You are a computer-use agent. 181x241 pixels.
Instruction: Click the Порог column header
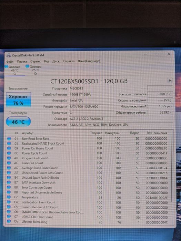(134, 133)
